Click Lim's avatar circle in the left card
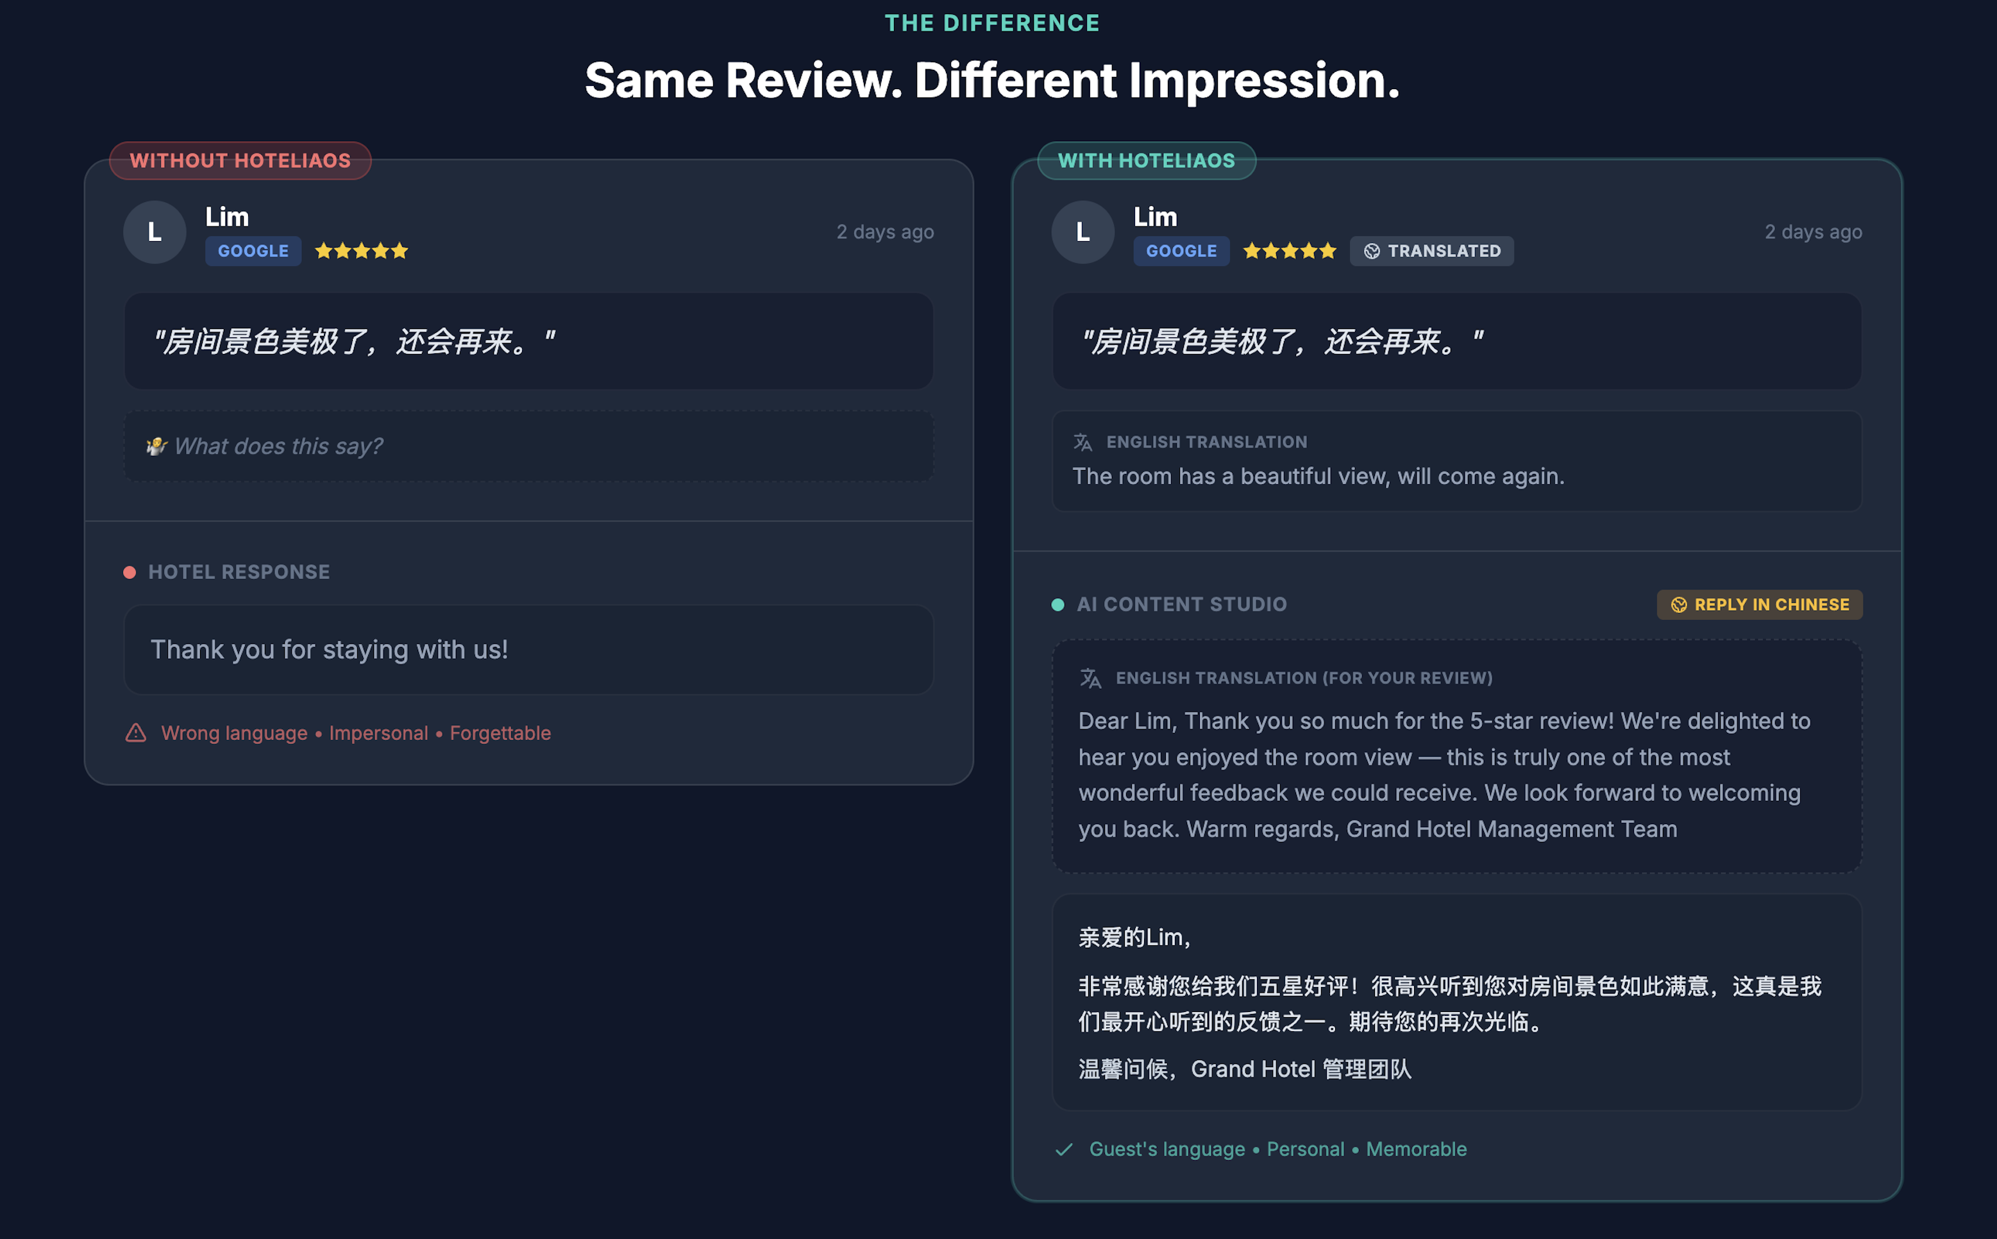The width and height of the screenshot is (1997, 1239). pyautogui.click(x=154, y=232)
